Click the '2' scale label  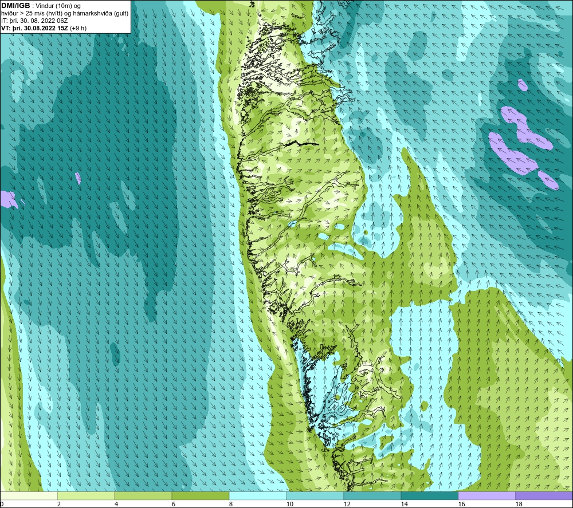(x=59, y=505)
